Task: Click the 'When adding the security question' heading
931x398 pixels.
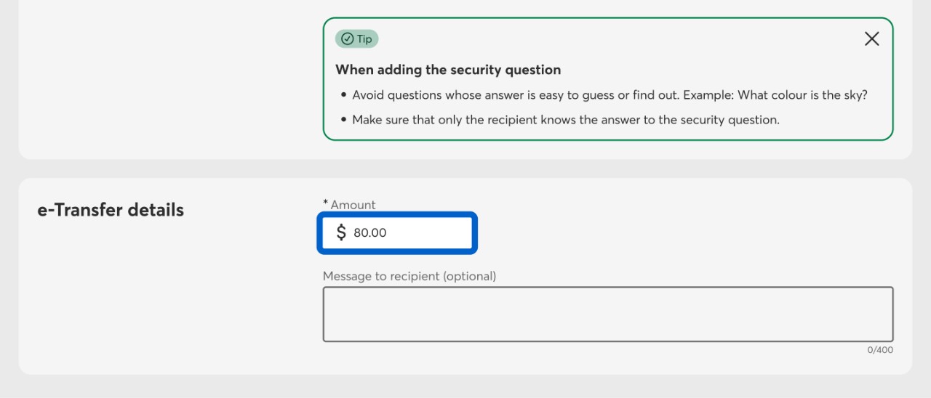Action: [x=447, y=70]
